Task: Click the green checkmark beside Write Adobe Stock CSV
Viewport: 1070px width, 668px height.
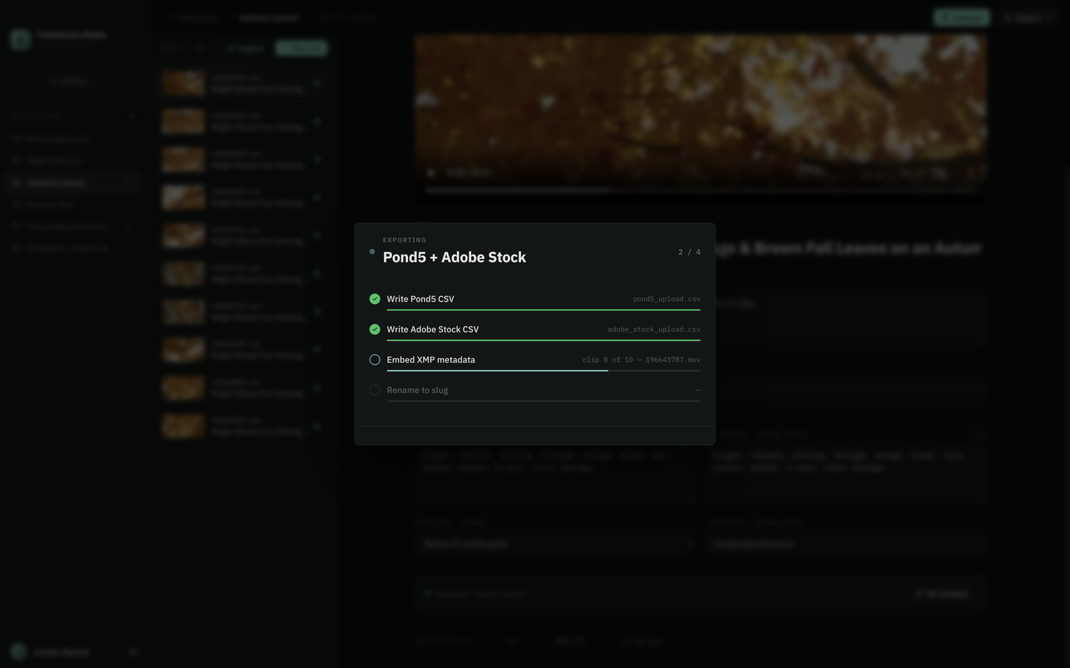Action: (x=374, y=330)
